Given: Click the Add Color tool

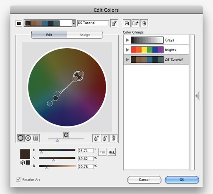Looking at the screenshot, I should pos(96,138).
